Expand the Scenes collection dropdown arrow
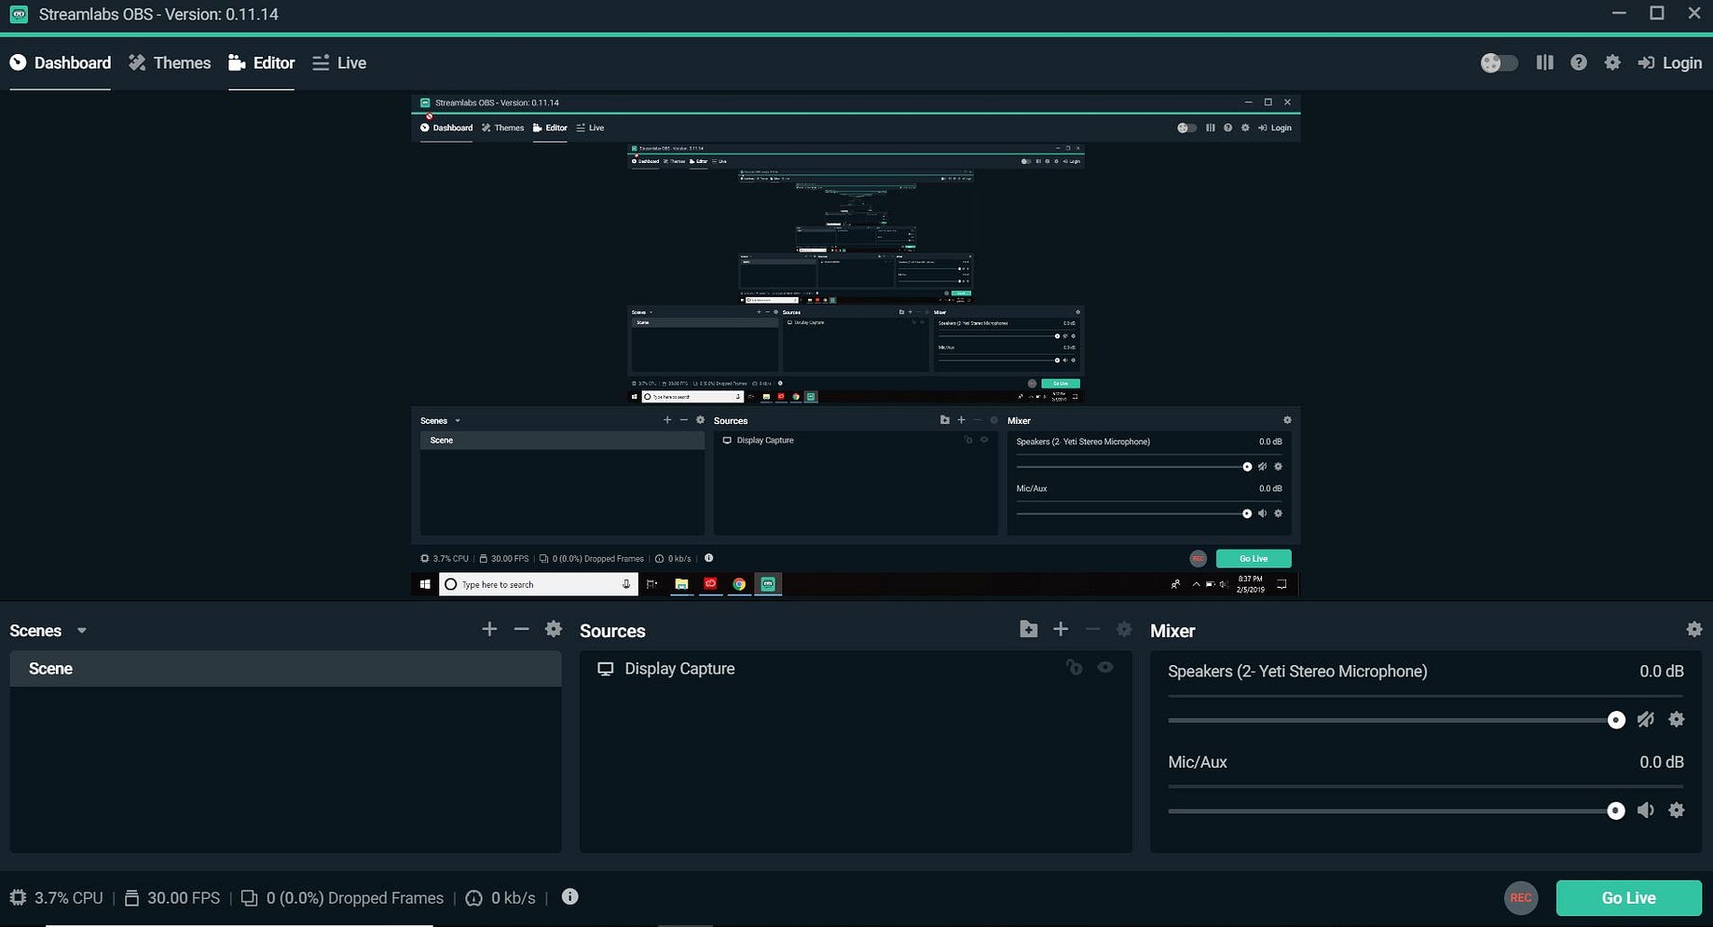This screenshot has height=927, width=1713. coord(82,631)
